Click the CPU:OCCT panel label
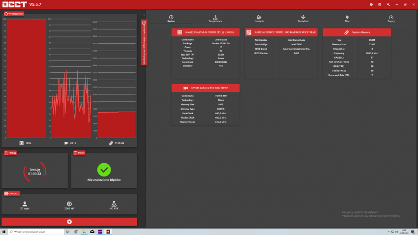418x235 pixels. click(x=12, y=193)
